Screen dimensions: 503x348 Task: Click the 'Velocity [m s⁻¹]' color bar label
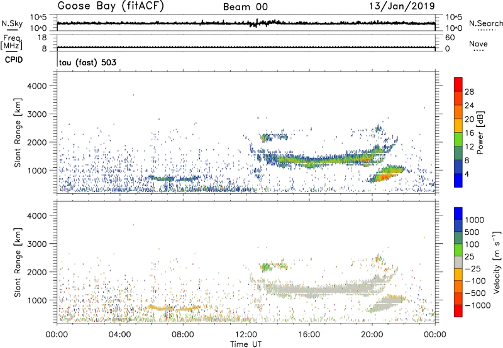click(497, 262)
